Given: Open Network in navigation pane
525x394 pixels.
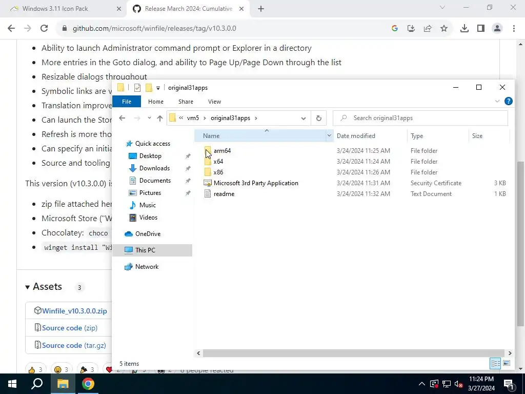Looking at the screenshot, I should coord(147,267).
